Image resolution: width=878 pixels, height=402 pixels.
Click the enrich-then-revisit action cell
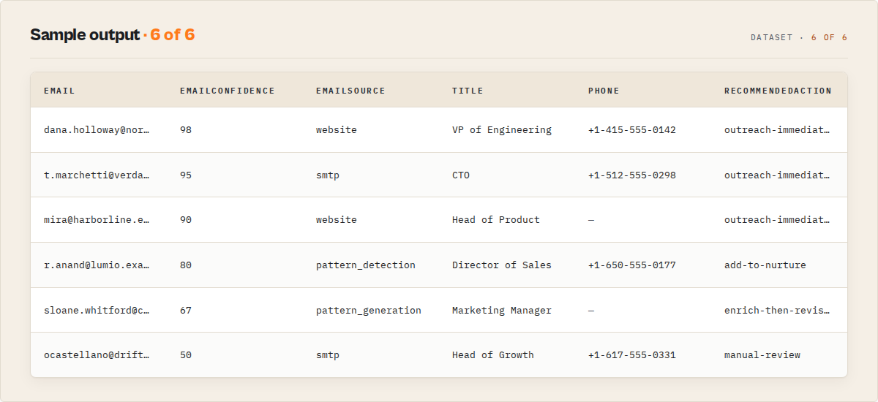pos(777,310)
